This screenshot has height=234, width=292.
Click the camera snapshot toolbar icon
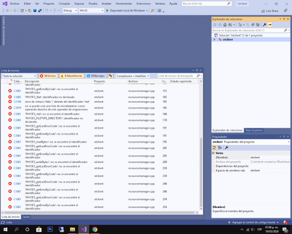(x=159, y=11)
